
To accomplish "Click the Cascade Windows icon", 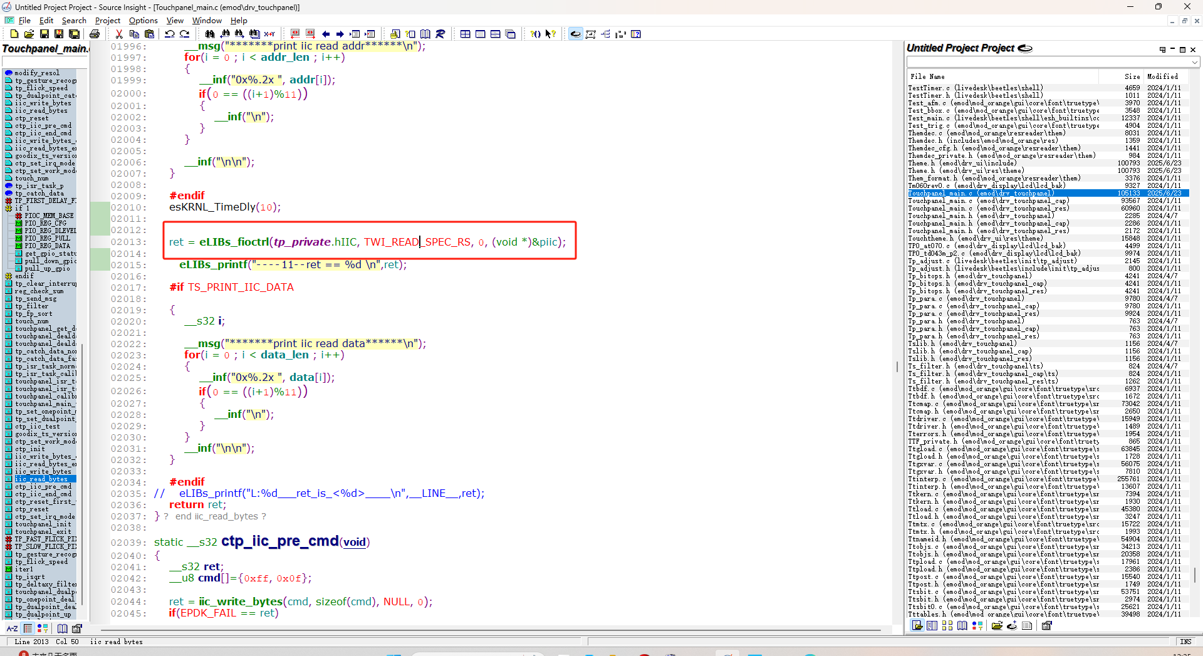I will tap(511, 34).
